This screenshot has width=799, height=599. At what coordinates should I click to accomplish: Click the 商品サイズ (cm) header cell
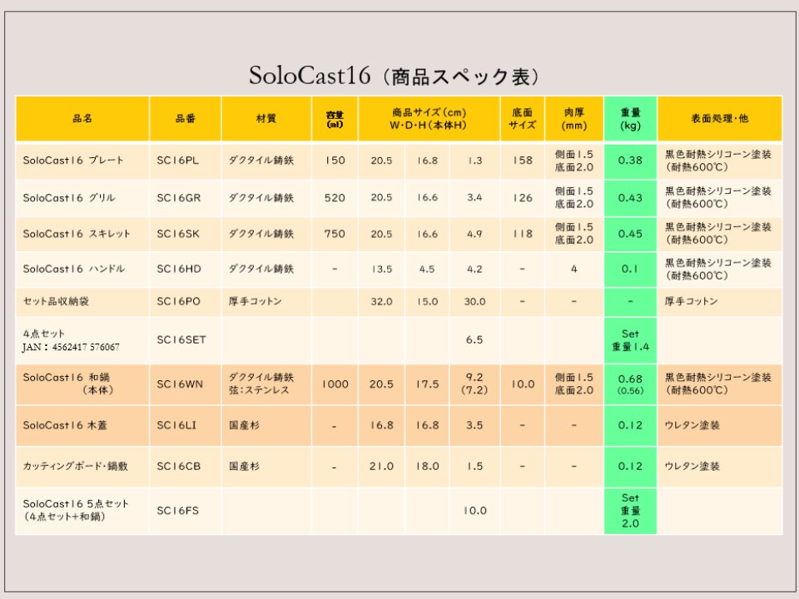point(429,119)
